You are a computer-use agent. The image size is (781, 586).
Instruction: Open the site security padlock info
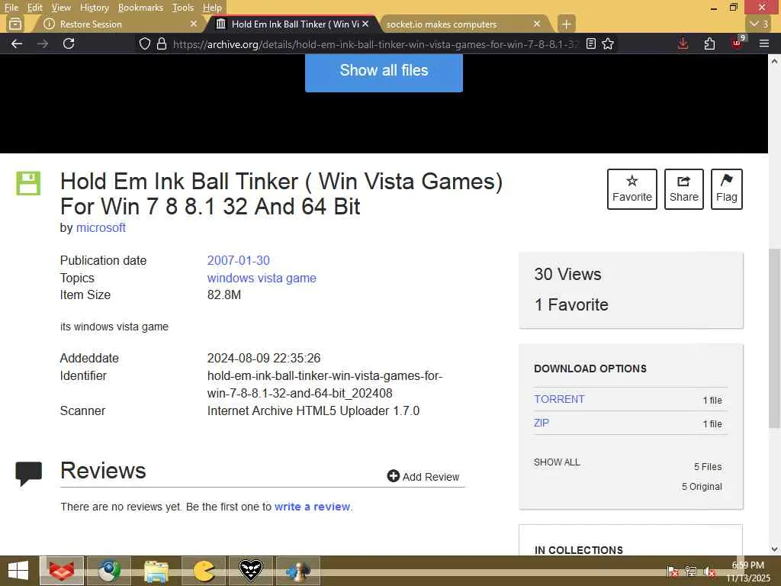tap(162, 43)
